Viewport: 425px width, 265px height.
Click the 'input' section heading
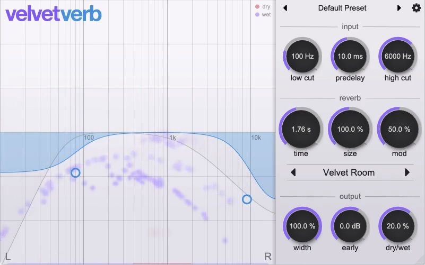(x=350, y=26)
